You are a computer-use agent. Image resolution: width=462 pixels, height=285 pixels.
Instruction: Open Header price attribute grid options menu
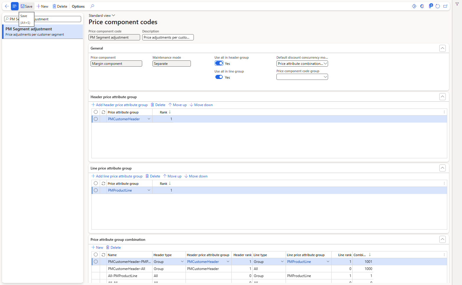pyautogui.click(x=444, y=112)
